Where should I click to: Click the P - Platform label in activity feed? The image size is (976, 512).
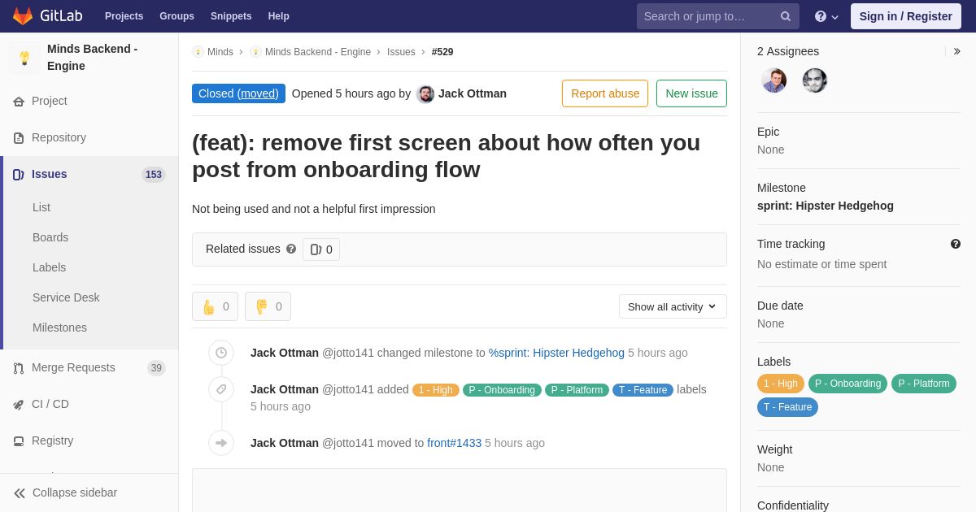577,390
